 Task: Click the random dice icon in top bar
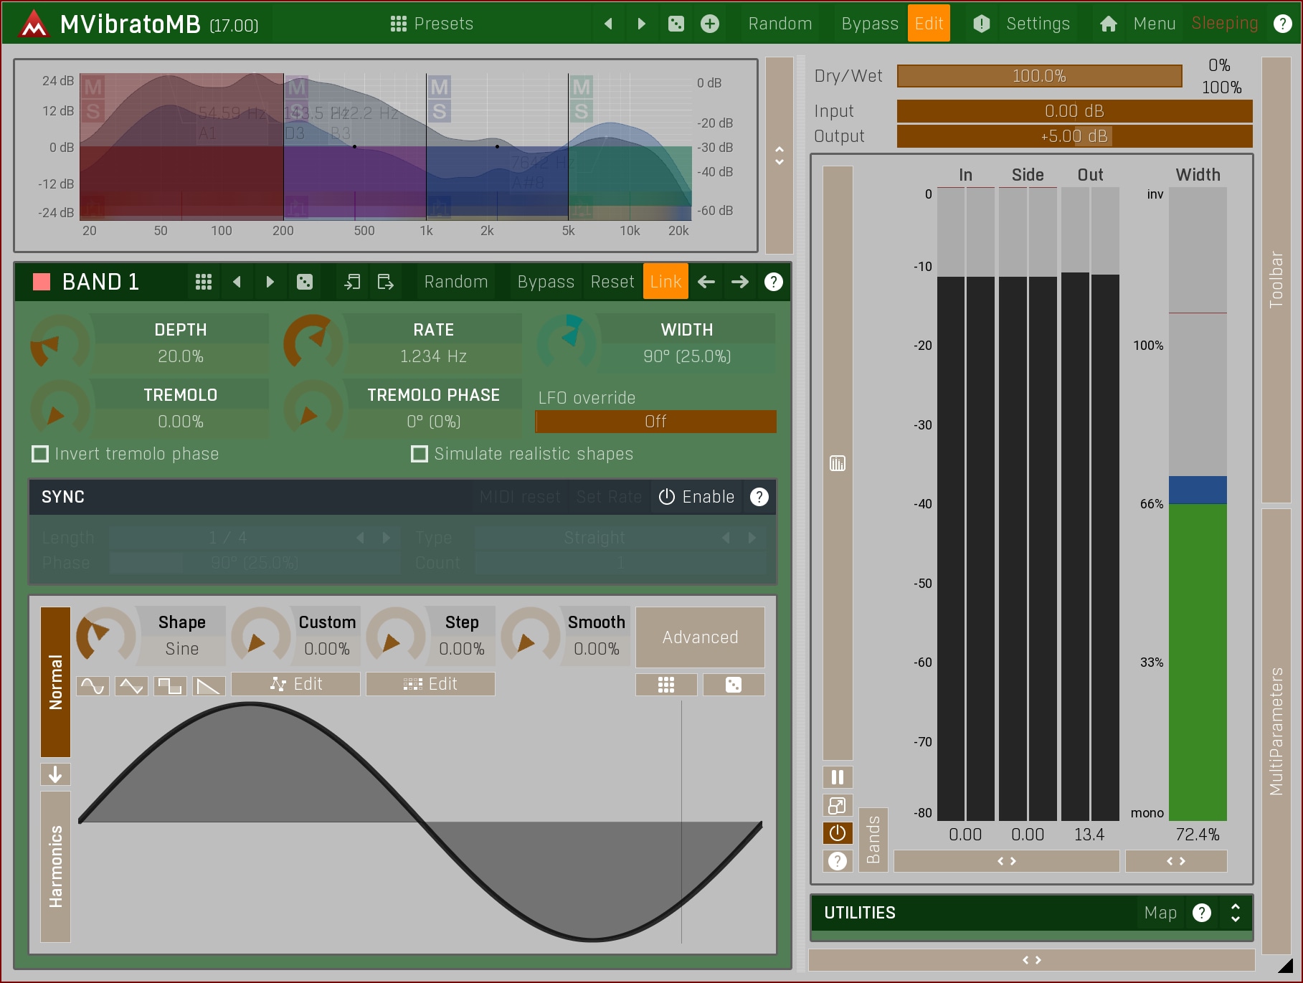676,24
